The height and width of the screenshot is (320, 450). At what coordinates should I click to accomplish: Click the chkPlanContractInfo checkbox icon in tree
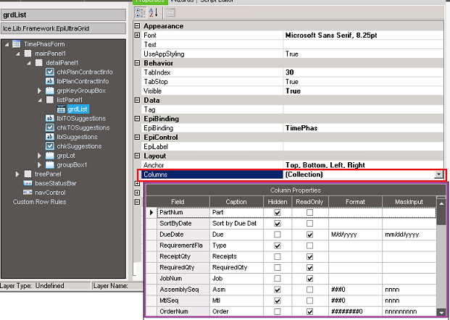[x=50, y=72]
